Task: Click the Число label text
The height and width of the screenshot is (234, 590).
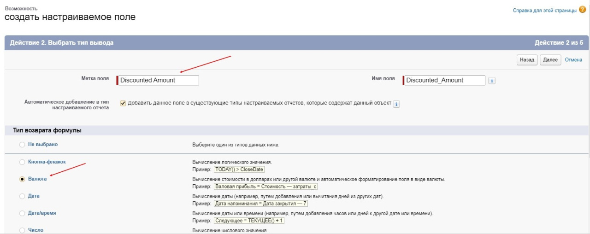Action: click(x=36, y=230)
